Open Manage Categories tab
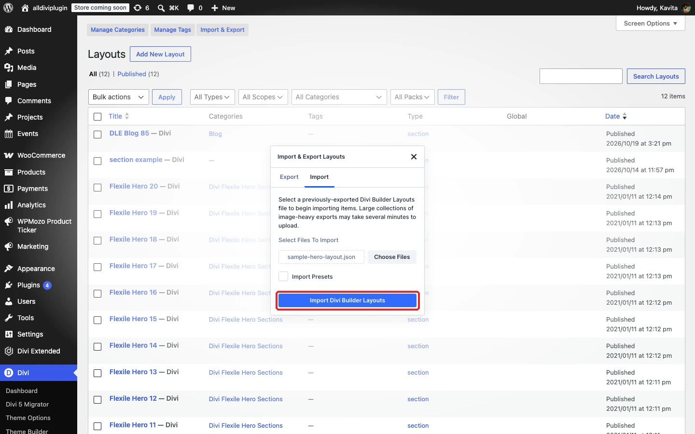 coord(118,30)
